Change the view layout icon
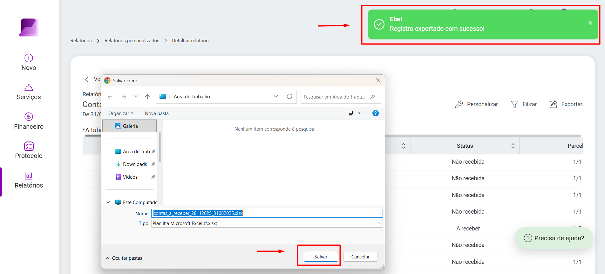Viewport: 605px width, 274px height. tap(351, 113)
